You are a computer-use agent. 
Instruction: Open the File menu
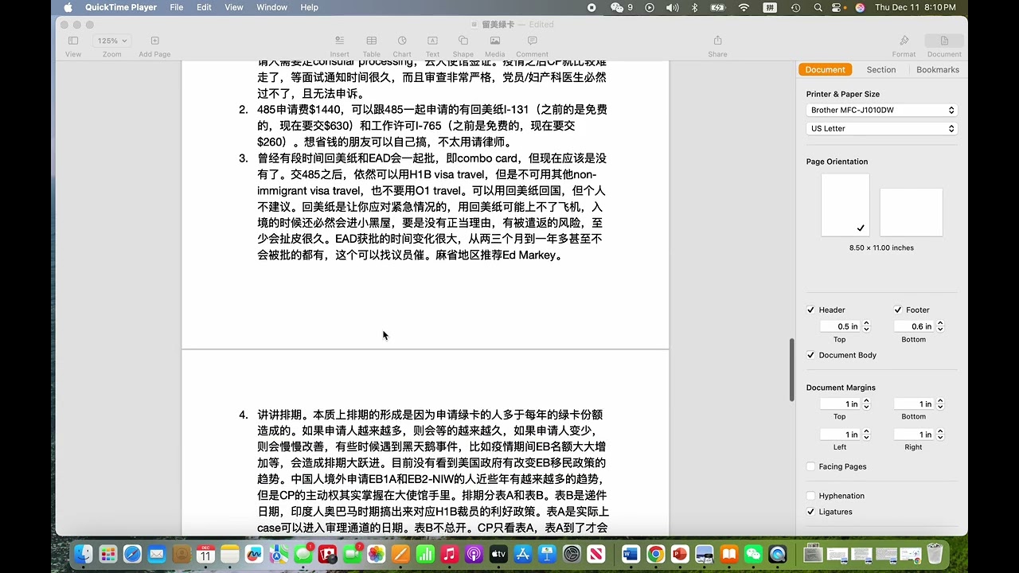pyautogui.click(x=177, y=7)
